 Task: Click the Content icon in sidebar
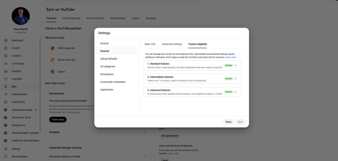click(x=6, y=48)
